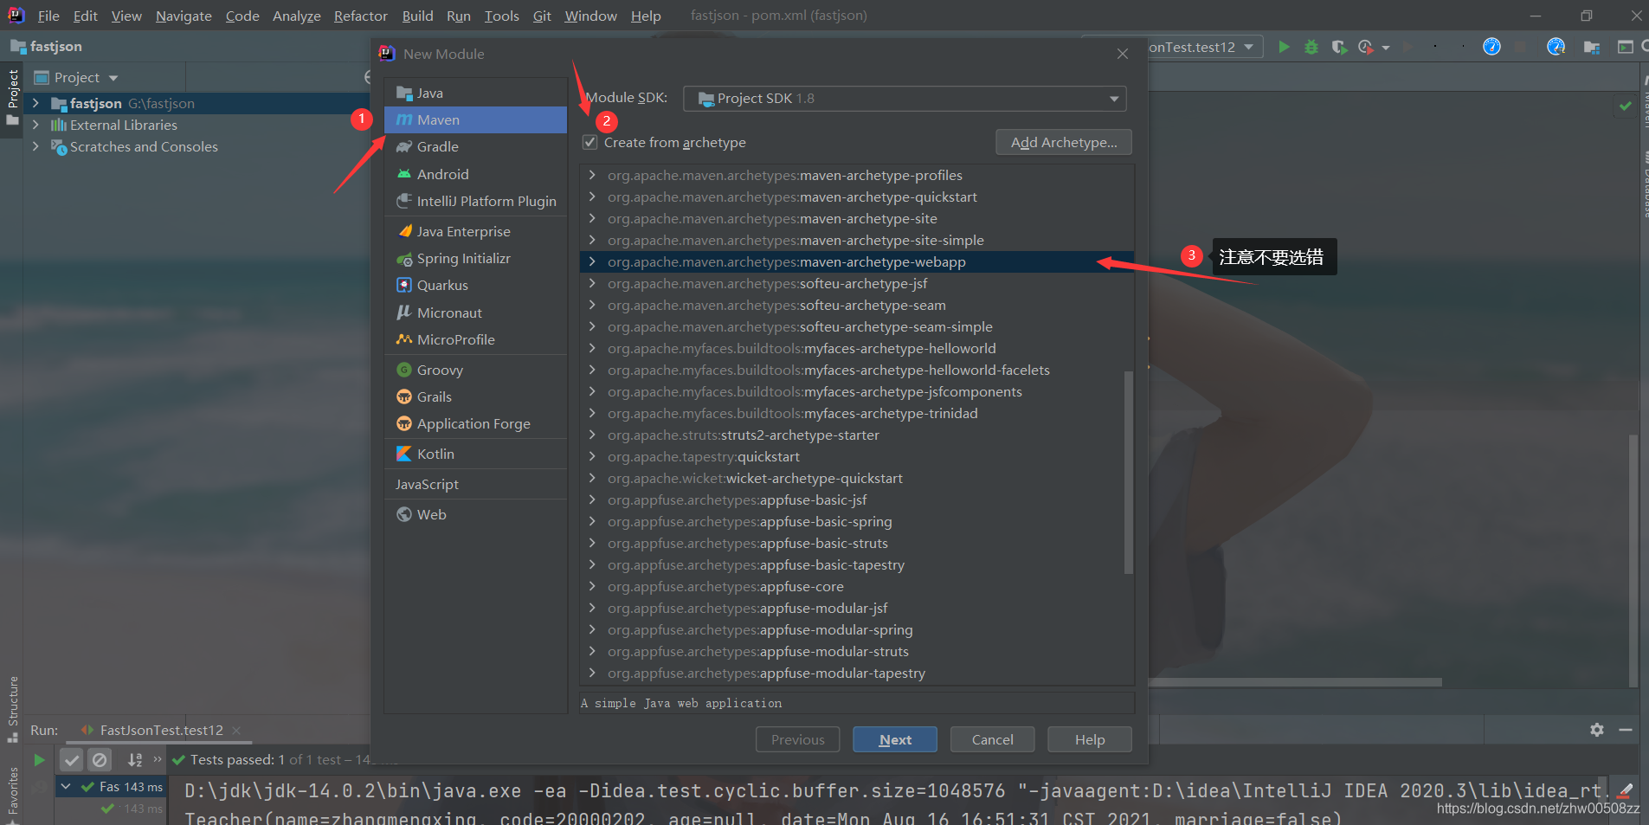Pick Grails from the list

point(475,396)
